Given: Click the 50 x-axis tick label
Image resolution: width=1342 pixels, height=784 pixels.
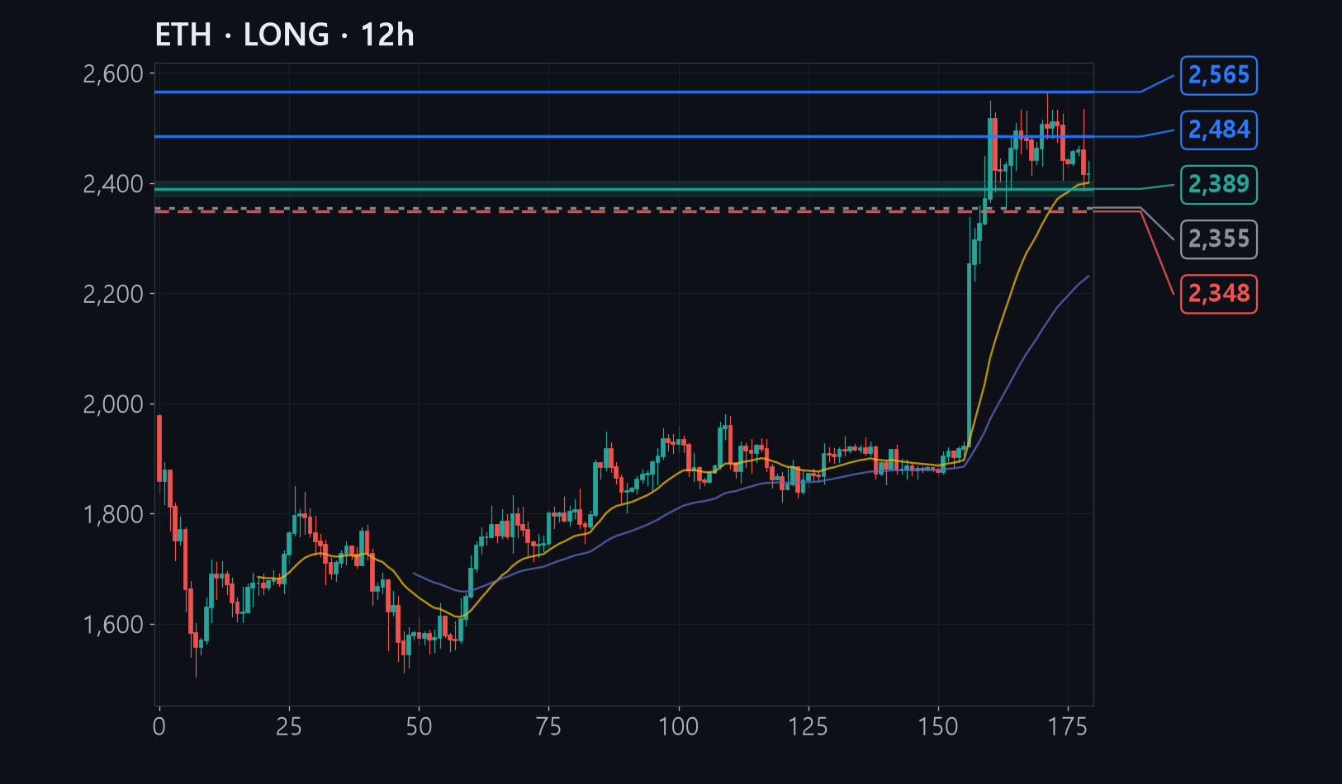Looking at the screenshot, I should pyautogui.click(x=419, y=727).
